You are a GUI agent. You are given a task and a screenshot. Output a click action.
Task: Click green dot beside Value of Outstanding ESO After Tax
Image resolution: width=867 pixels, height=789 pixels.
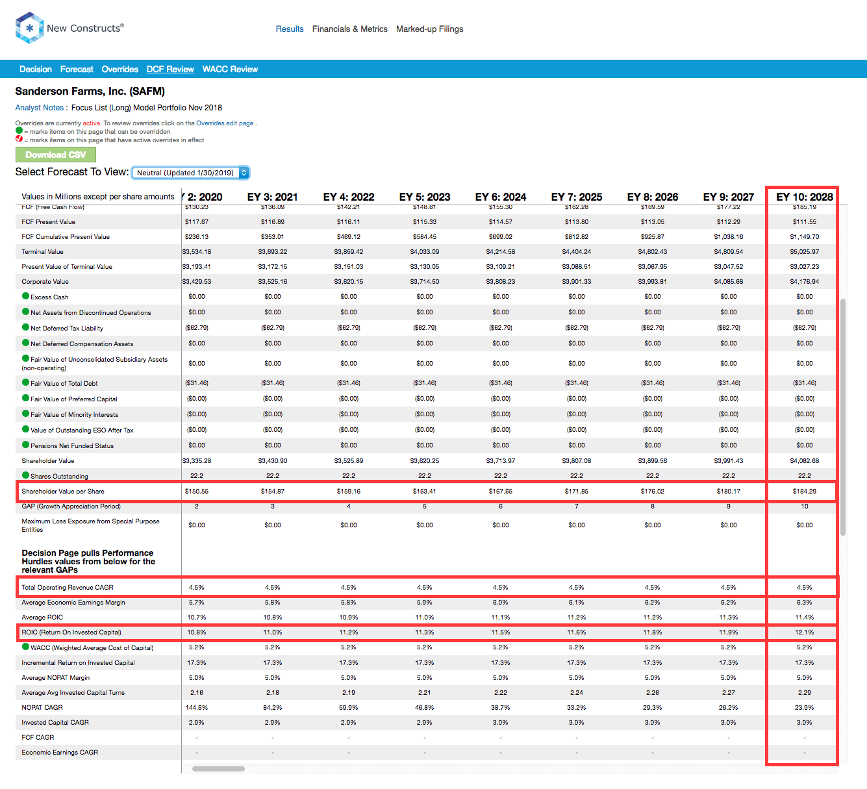coord(25,429)
